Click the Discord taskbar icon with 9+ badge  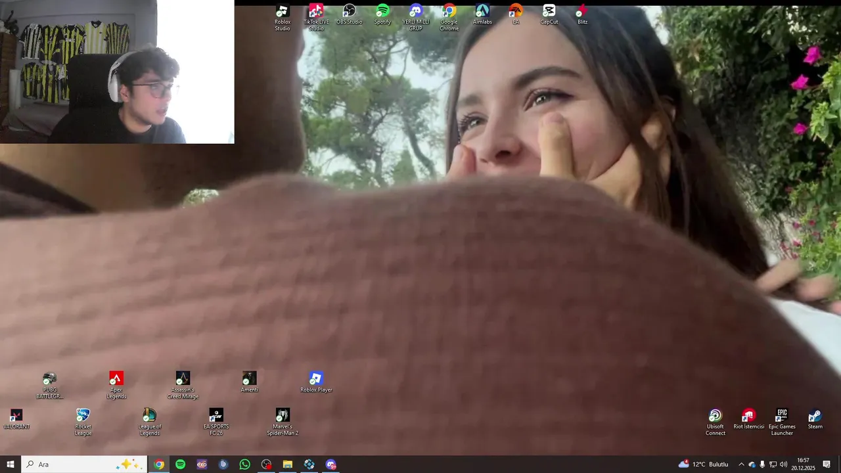coord(330,464)
